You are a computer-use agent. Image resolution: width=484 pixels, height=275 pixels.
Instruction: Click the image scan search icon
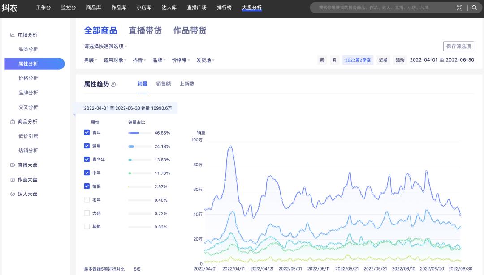pyautogui.click(x=459, y=8)
